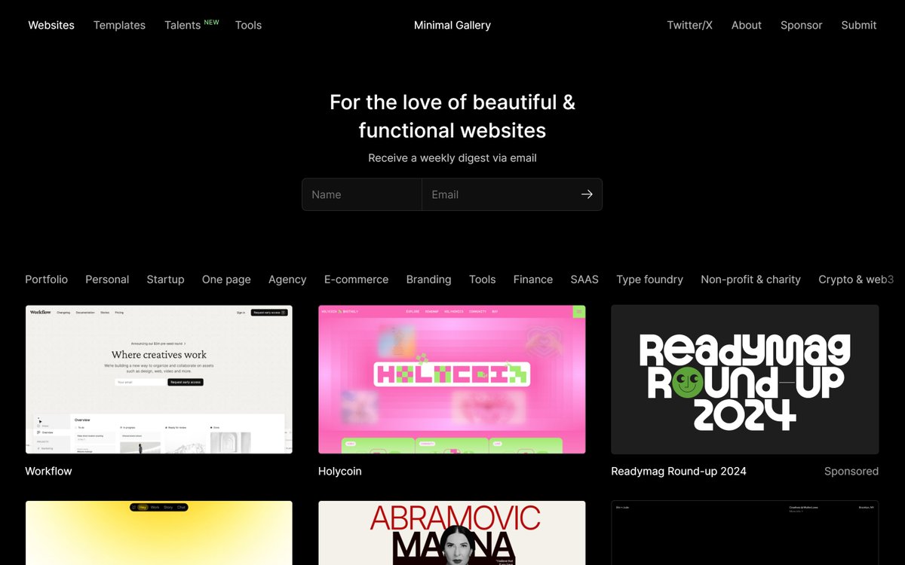Open the dark thumbnail below Readymag
The width and height of the screenshot is (905, 565).
[x=745, y=533]
